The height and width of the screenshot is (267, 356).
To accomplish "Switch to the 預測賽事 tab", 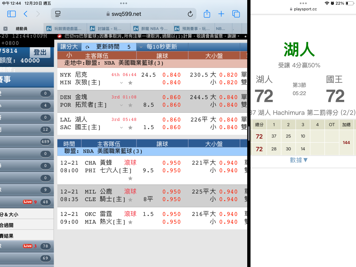I will click(194, 29).
